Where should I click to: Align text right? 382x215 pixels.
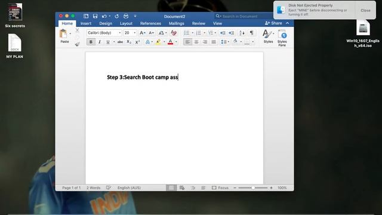205,42
